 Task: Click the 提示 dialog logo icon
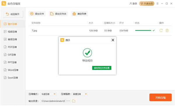62,40
